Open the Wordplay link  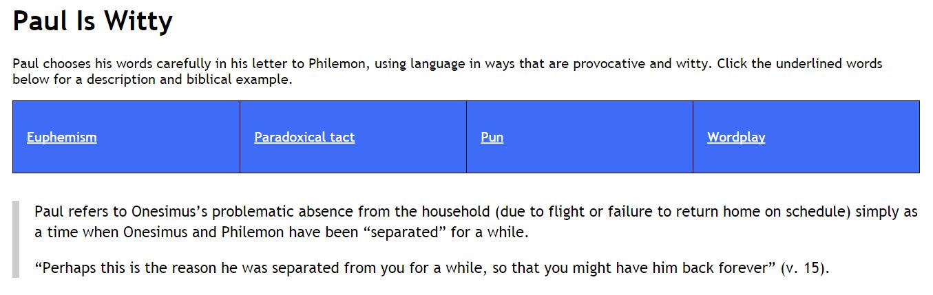point(736,137)
